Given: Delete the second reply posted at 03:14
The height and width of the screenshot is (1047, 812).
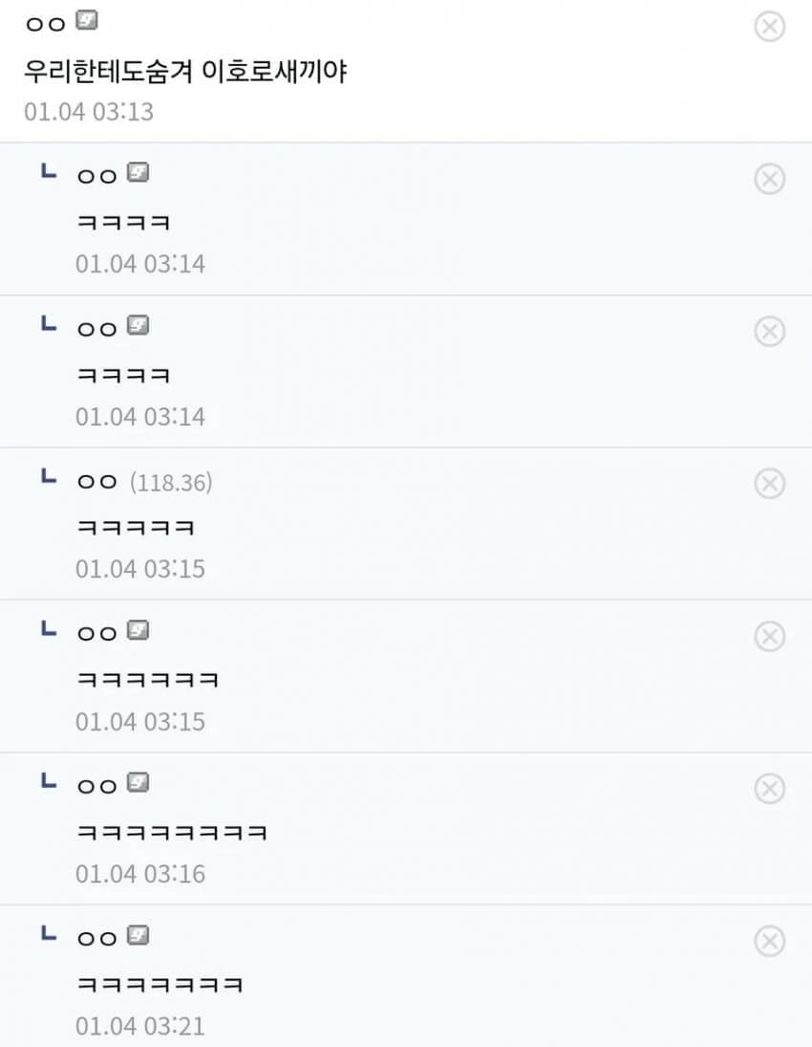Looking at the screenshot, I should [769, 332].
